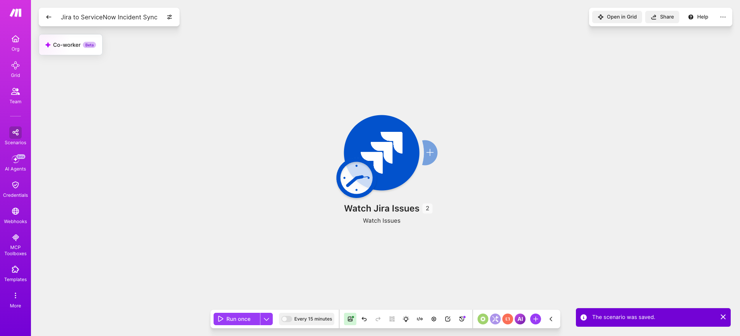Collapse the toolbar with left chevron
The image size is (740, 336).
(x=551, y=319)
